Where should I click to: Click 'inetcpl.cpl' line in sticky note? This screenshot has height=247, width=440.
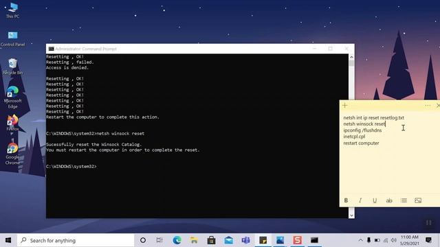point(354,137)
